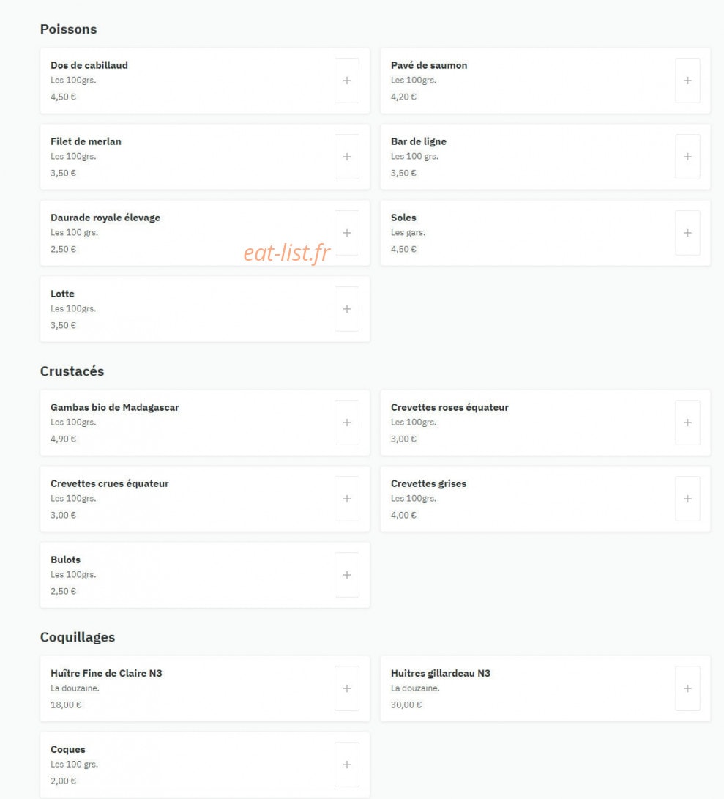
Task: Add Huître Fine de Claire N3 dozen
Action: pyautogui.click(x=346, y=688)
